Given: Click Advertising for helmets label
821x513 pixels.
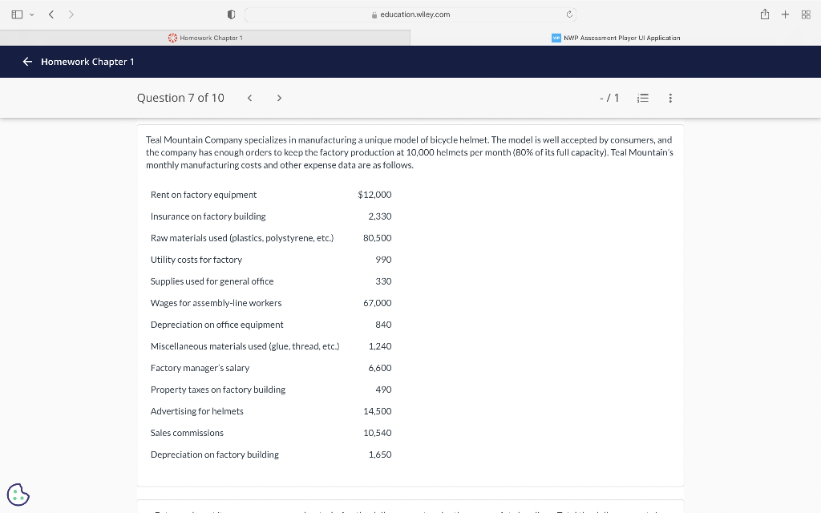Looking at the screenshot, I should tap(197, 411).
